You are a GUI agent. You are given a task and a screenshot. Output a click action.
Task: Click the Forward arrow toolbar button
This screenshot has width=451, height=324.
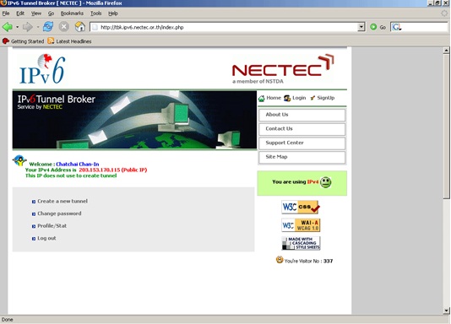[28, 27]
